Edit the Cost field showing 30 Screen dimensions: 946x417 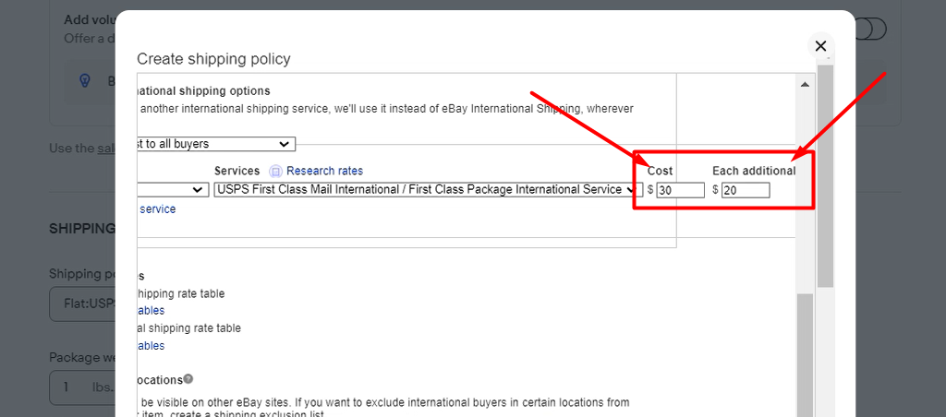[x=681, y=190]
